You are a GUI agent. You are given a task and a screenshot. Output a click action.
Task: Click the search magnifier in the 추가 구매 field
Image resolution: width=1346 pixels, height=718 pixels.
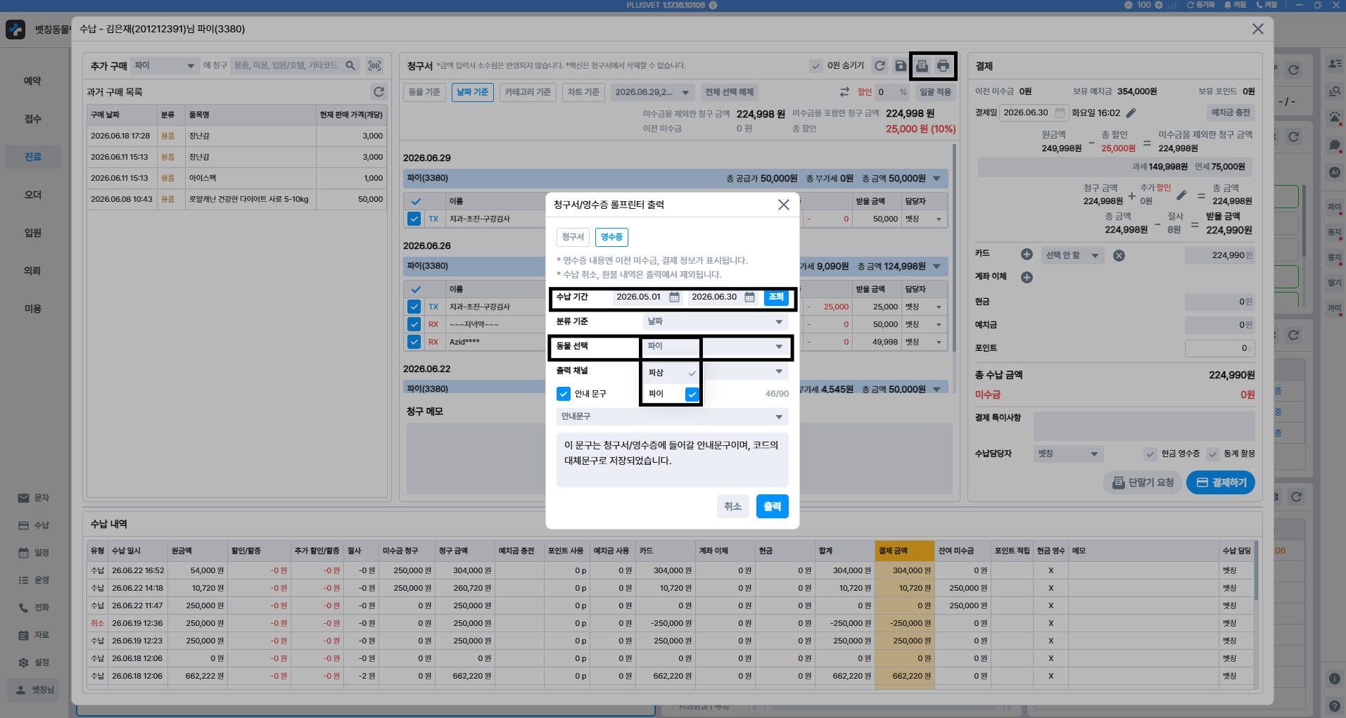[x=350, y=65]
